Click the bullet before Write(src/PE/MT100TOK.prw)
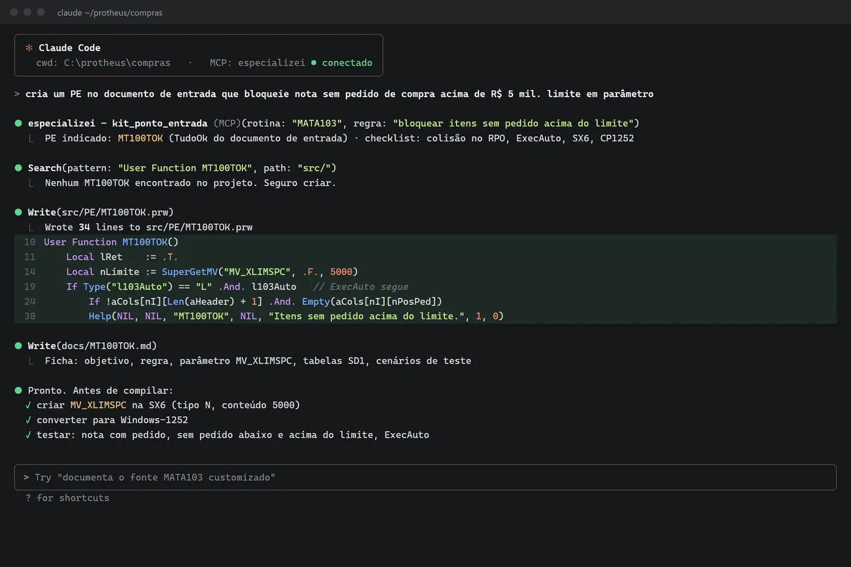Screen dimensions: 851x567 pos(18,212)
